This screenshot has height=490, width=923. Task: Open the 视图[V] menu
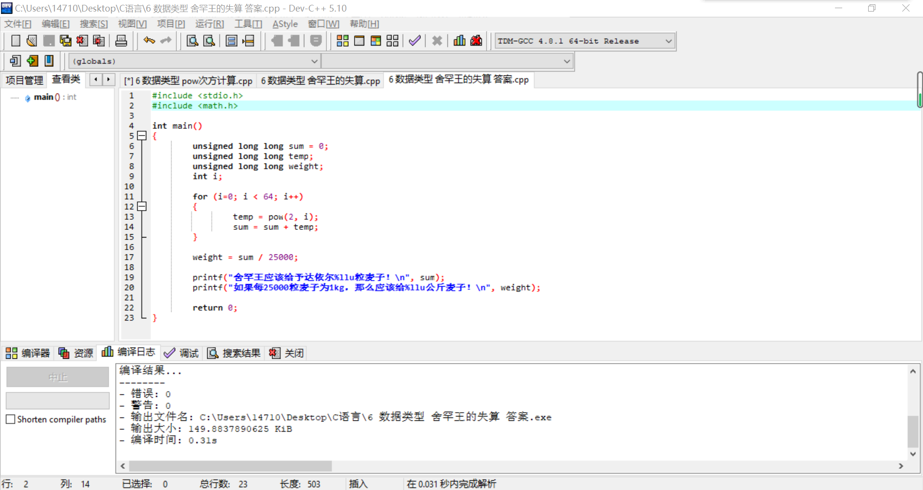click(x=132, y=24)
